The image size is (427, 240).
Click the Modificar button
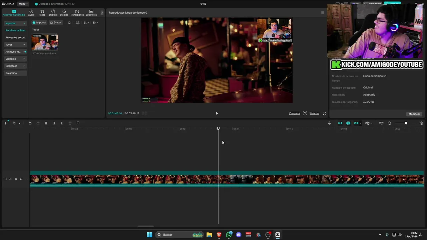coord(414,114)
